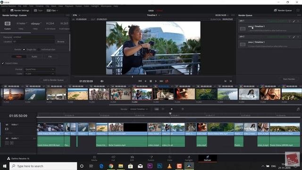Stop viewer playback
This screenshot has width=302, height=170.
click(x=151, y=81)
